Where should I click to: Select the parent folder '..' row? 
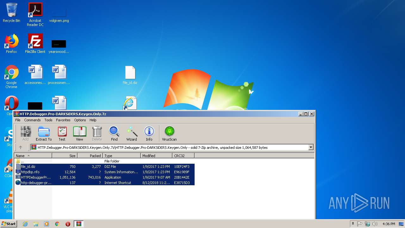(x=104, y=161)
